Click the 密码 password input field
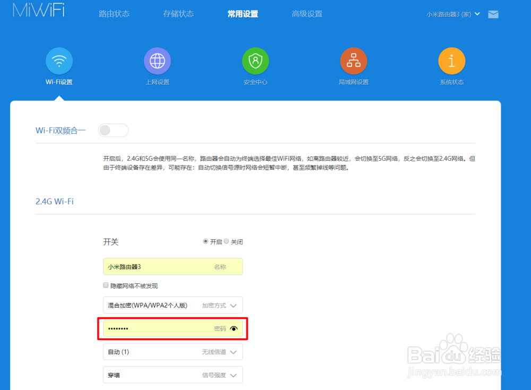 173,328
